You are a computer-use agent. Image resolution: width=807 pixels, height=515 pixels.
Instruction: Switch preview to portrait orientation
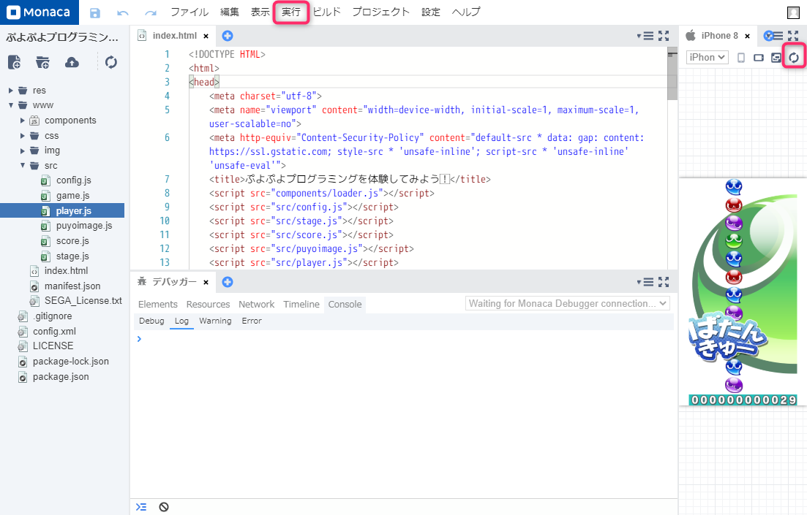point(741,58)
